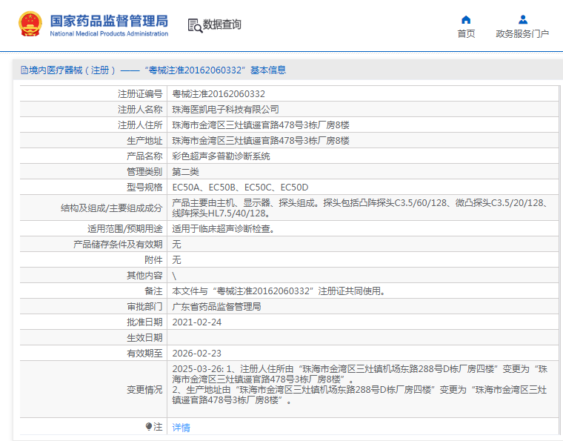The height and width of the screenshot is (441, 563).
Task: Select product name 彩色超声多普勒诊断系统
Action: click(221, 156)
